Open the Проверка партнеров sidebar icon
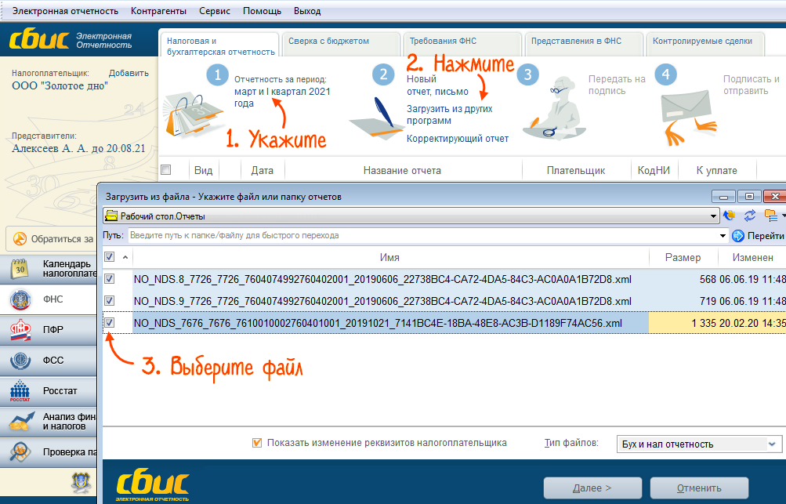The image size is (786, 504). (20, 451)
